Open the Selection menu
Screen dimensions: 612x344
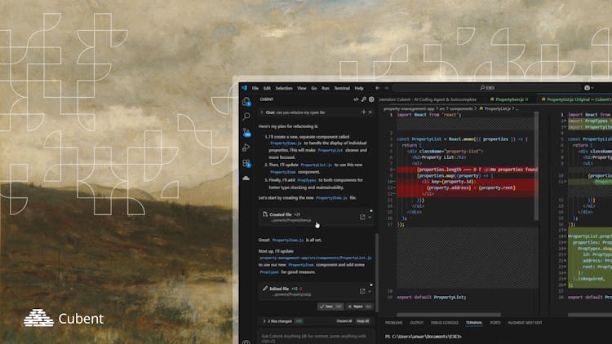click(x=283, y=88)
